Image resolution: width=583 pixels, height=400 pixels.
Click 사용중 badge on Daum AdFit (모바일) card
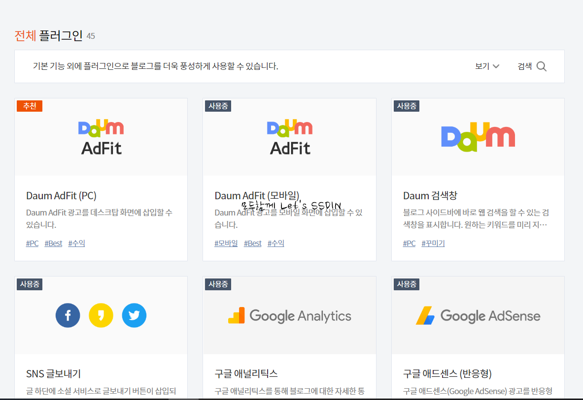click(x=218, y=106)
